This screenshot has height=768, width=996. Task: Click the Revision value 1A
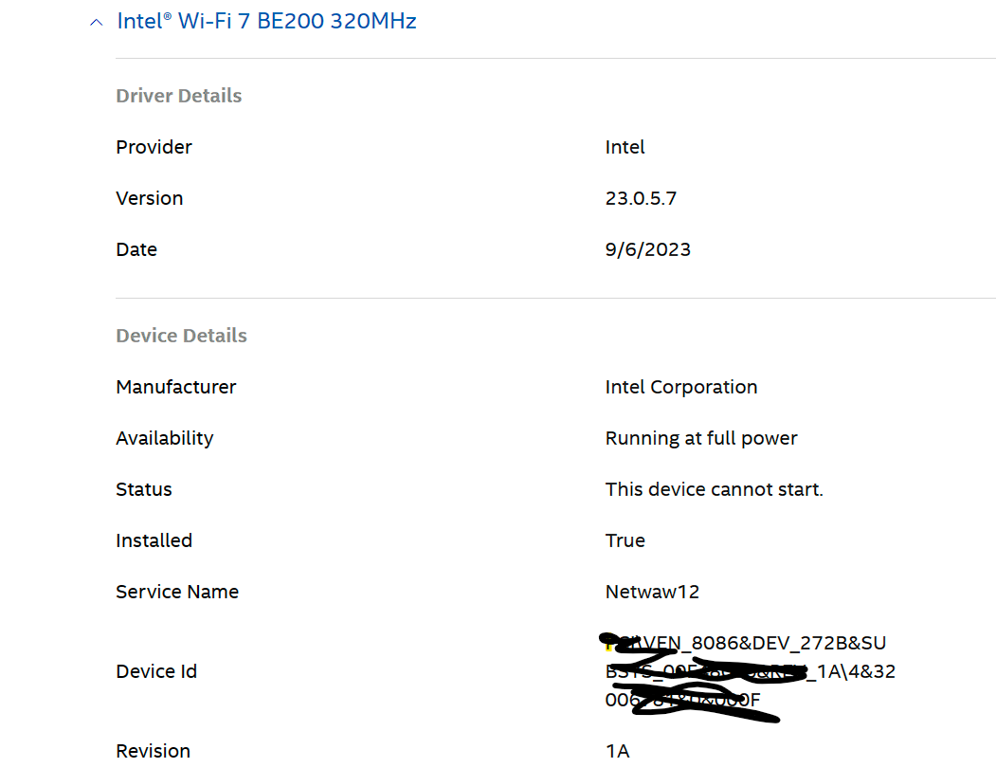click(616, 750)
